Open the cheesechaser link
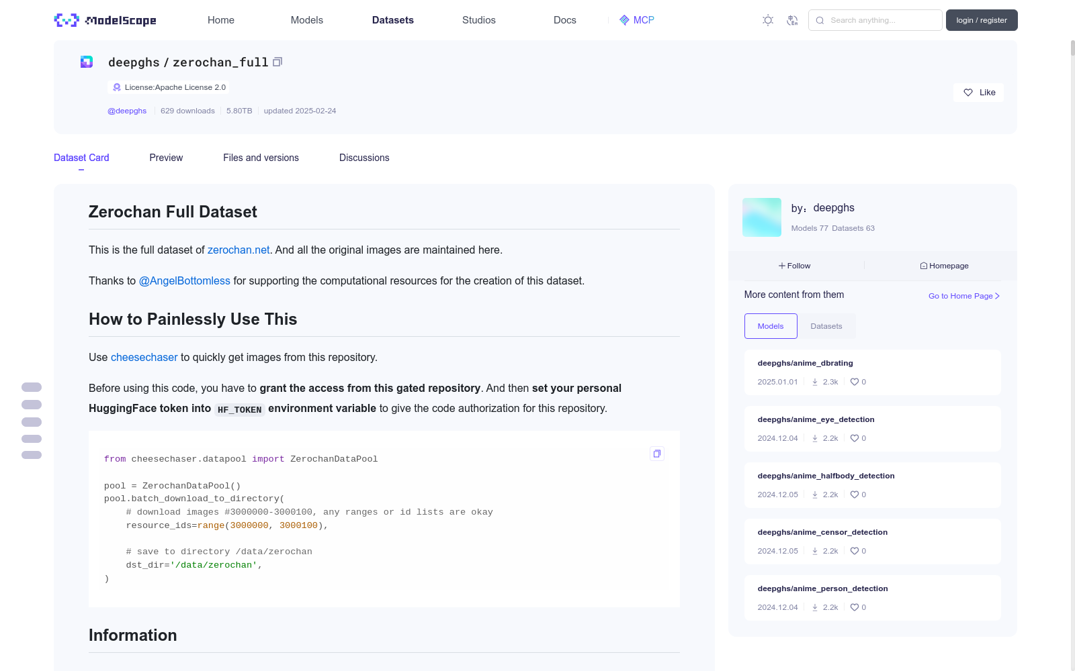 144,357
